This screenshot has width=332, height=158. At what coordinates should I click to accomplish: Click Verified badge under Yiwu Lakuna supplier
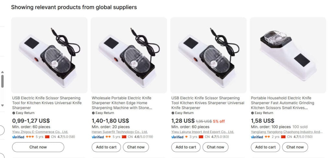point(177,137)
